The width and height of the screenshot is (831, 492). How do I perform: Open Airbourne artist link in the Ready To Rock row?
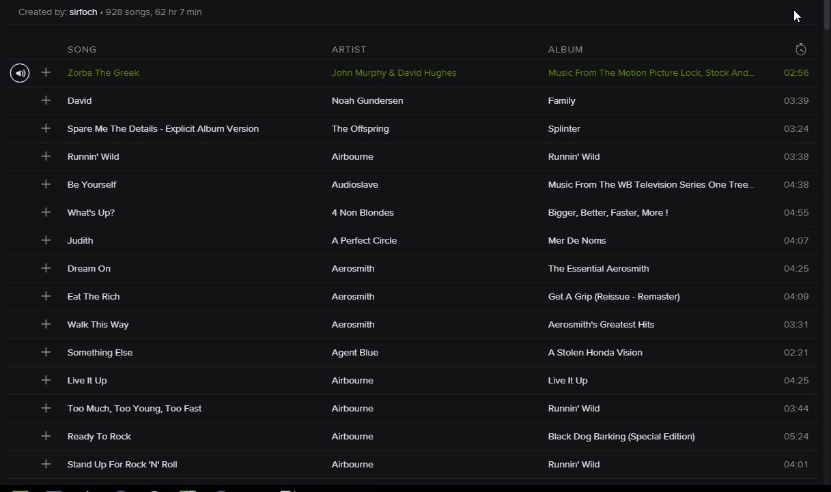(352, 436)
